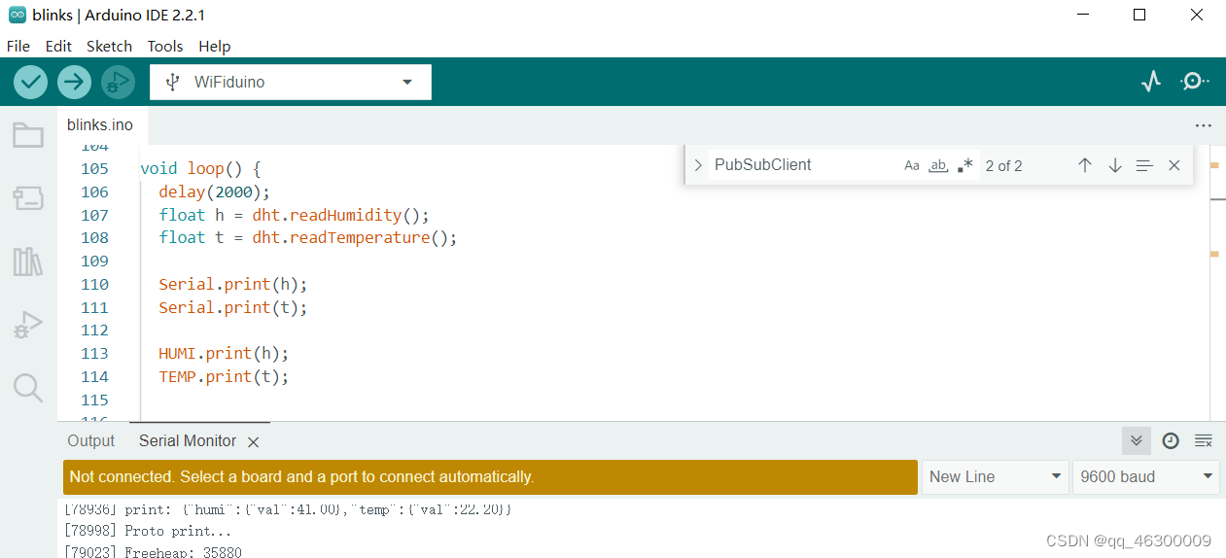Click the 'Proto print...' serial log line
This screenshot has height=558, width=1226.
[x=149, y=532]
